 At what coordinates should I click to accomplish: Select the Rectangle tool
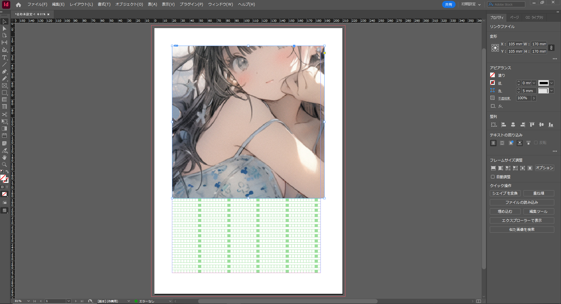pos(4,92)
